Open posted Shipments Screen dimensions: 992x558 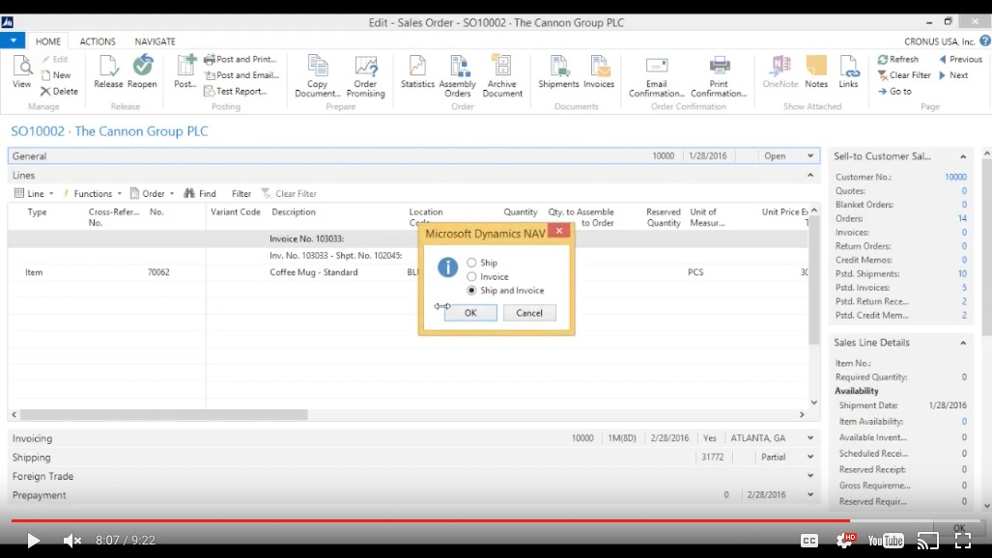pos(558,71)
